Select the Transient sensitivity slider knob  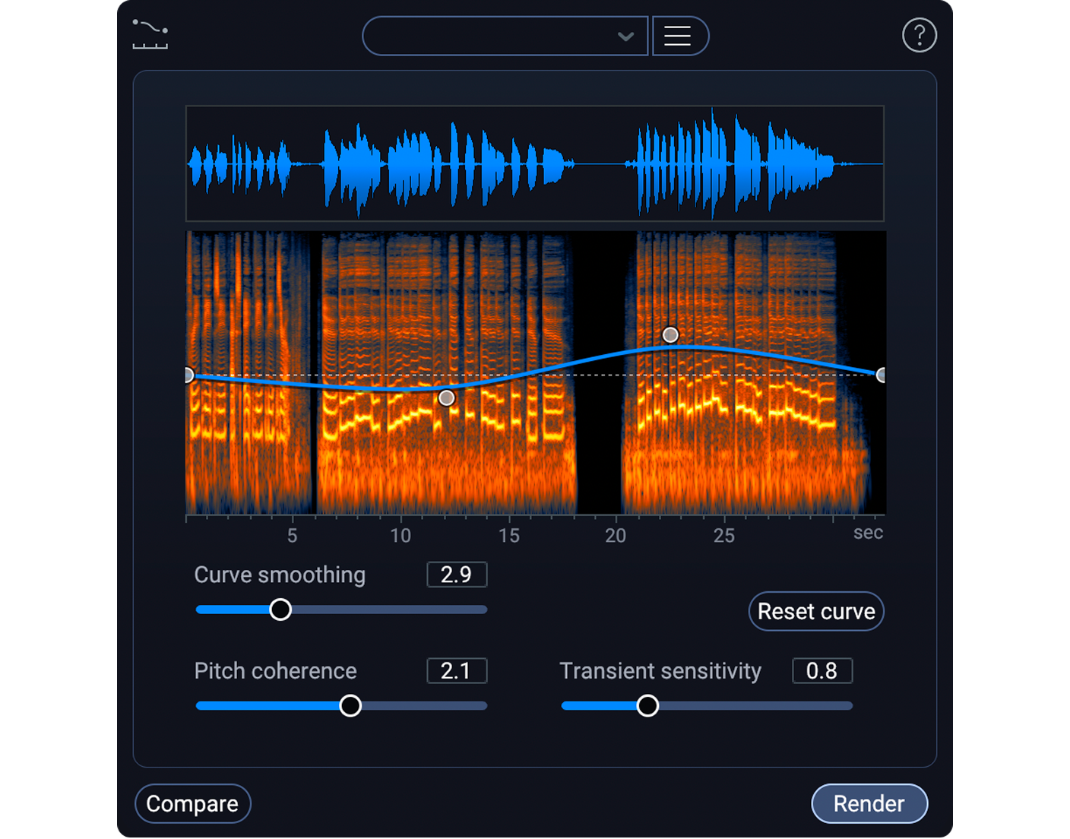click(x=647, y=705)
